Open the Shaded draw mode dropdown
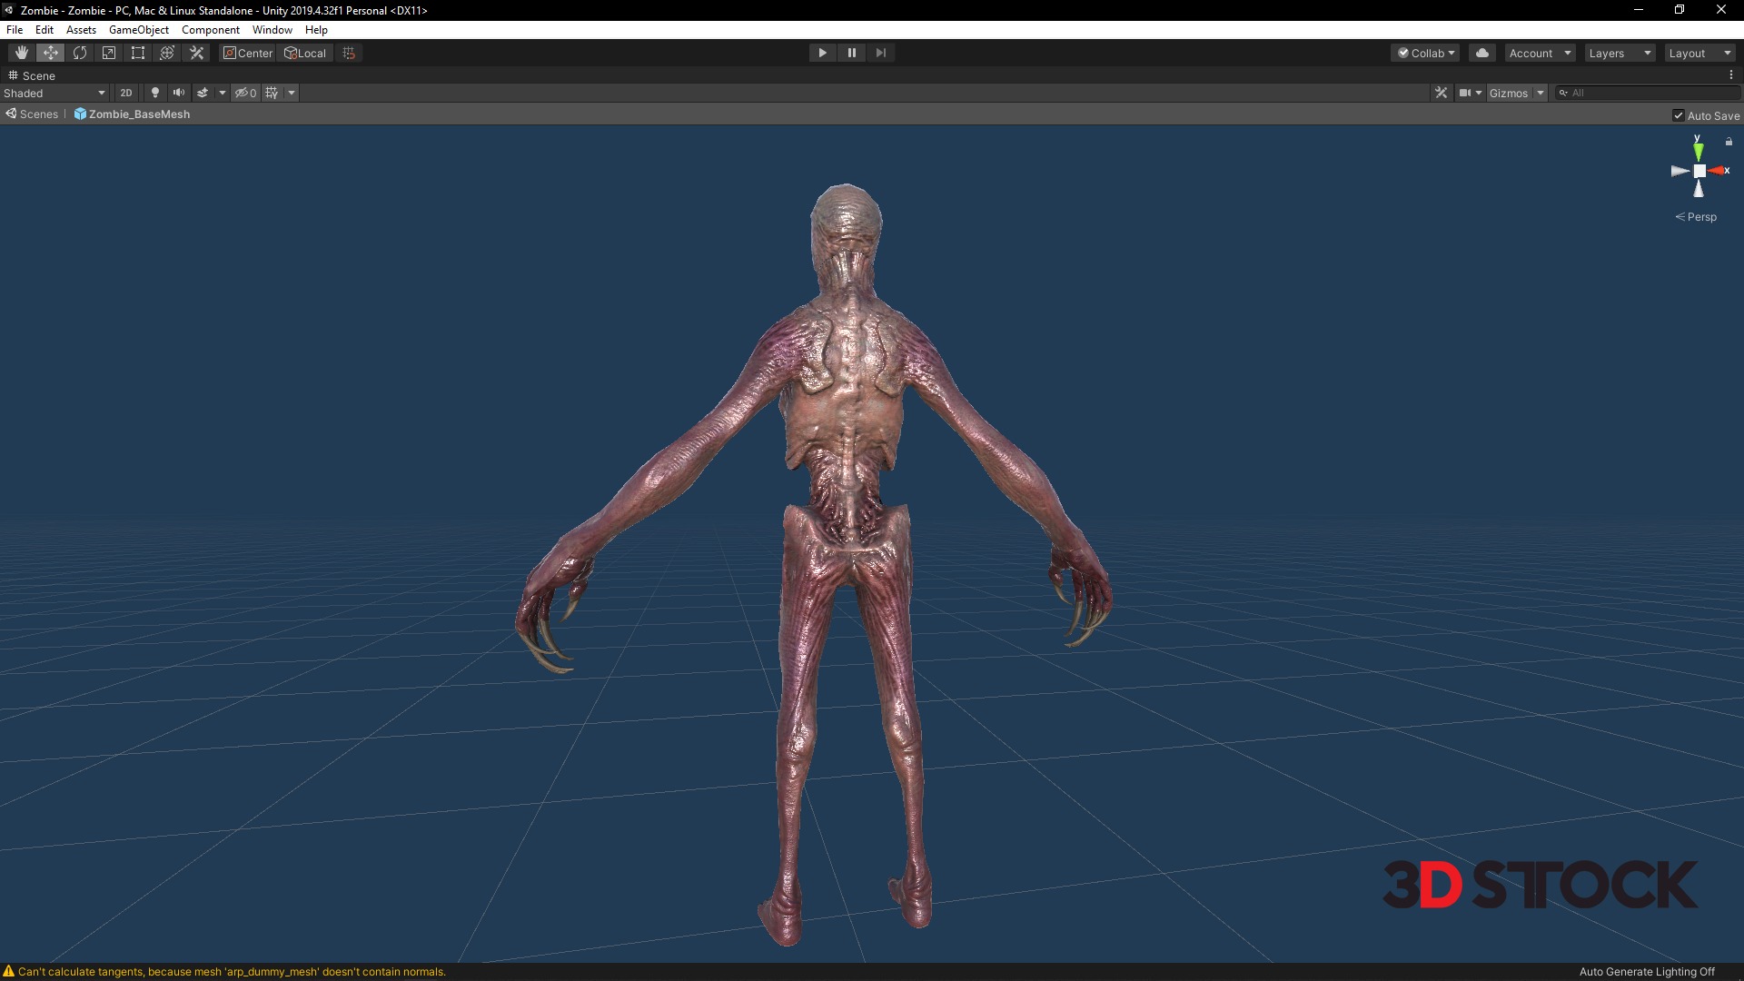Screen dimensions: 1744x981 click(x=54, y=93)
